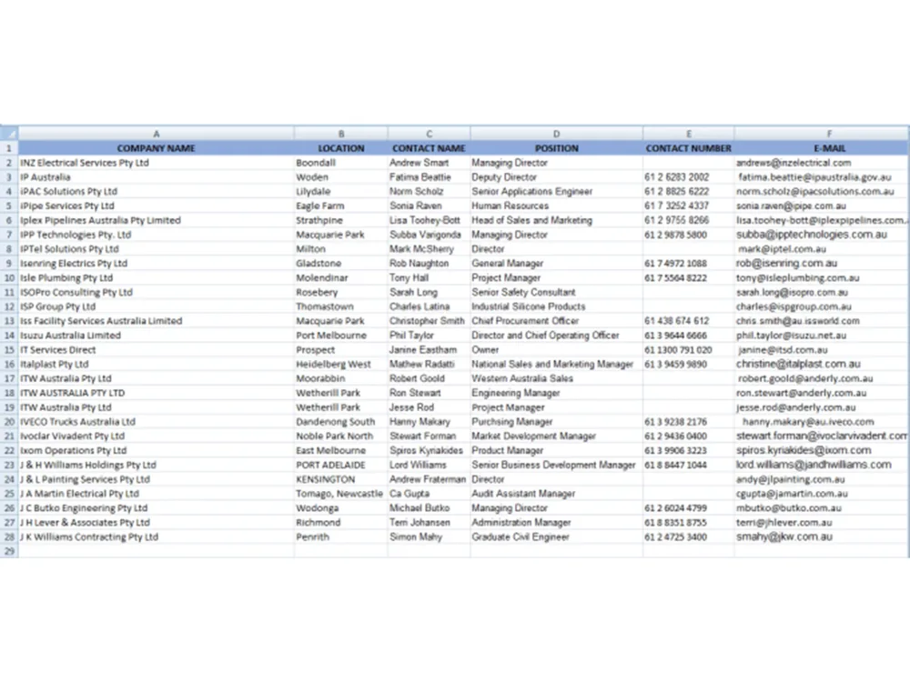Click email rob@isenring.com.au
910x682 pixels.
click(x=822, y=264)
